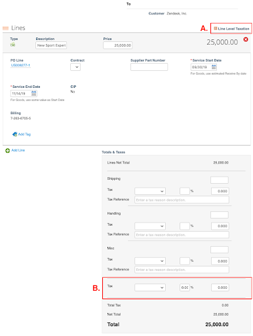Click the Misc tax percent field
This screenshot has width=253, height=336.
pyautogui.click(x=185, y=261)
